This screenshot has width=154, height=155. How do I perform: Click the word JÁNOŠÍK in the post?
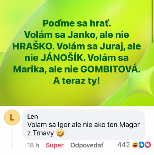63,58
